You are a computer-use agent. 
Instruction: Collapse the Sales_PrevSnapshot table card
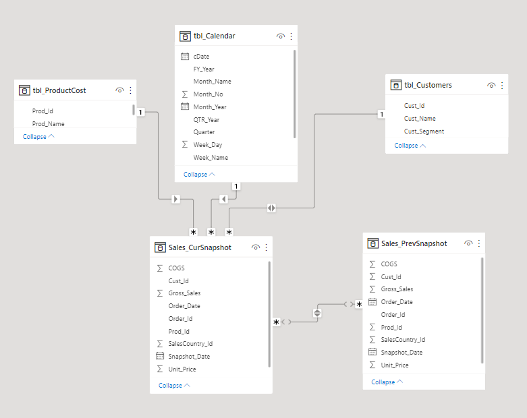pos(387,382)
